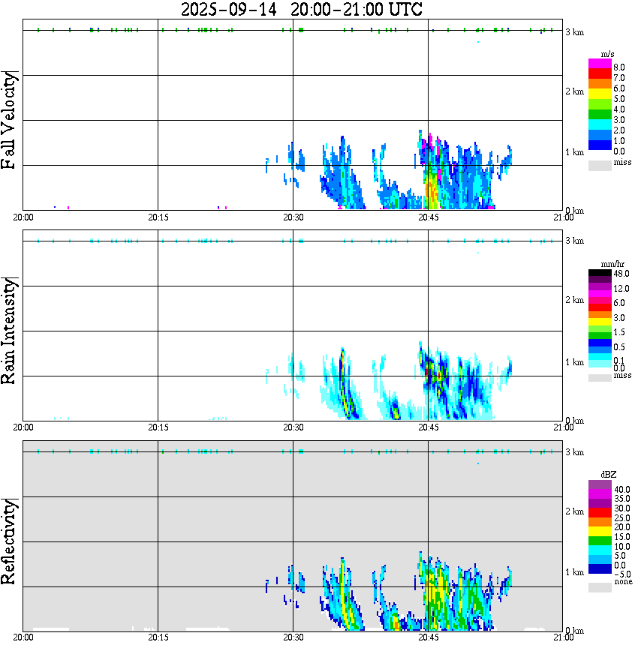
Task: Click the 20:00-21:00 UTC time range title
Action: point(357,9)
